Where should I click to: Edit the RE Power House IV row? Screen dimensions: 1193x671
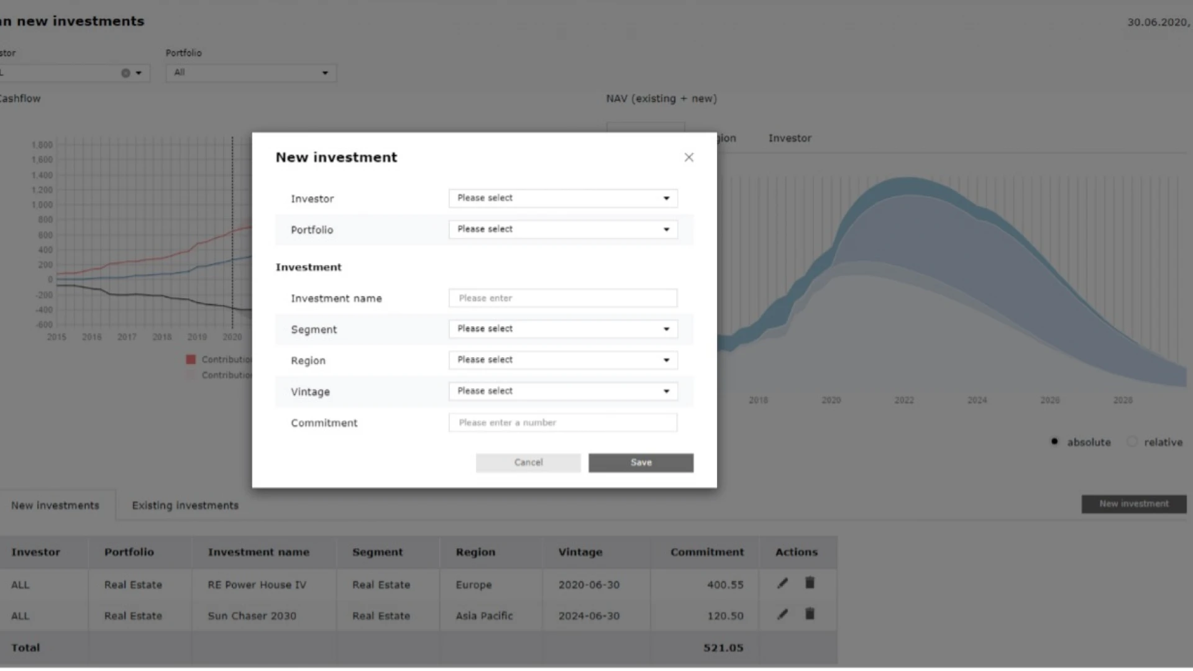pos(782,583)
